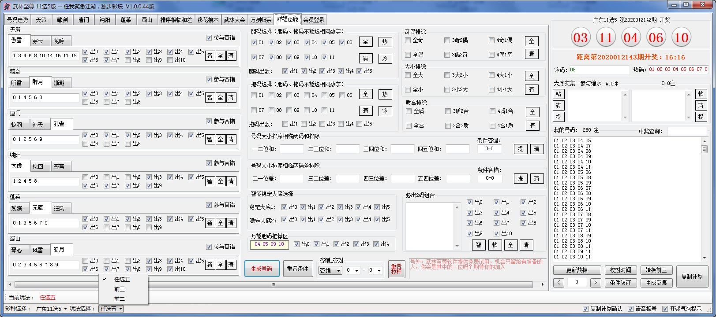Switch to the 武林大会 tab
The height and width of the screenshot is (317, 716).
234,20
